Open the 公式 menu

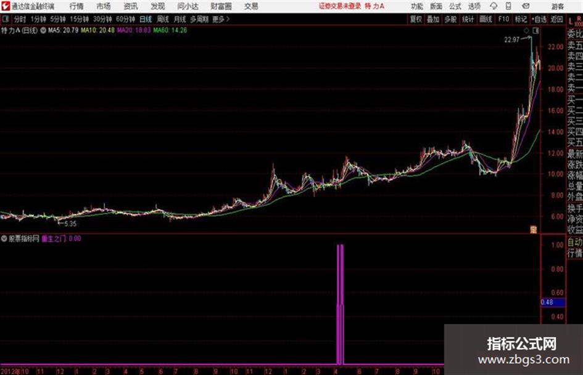point(455,6)
